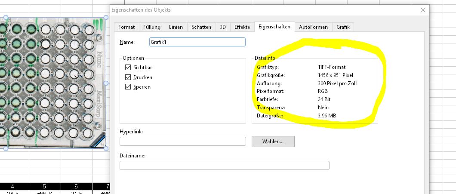Image resolution: width=456 pixels, height=194 pixels.
Task: Click the Grafiktyp label
Action: [268, 67]
